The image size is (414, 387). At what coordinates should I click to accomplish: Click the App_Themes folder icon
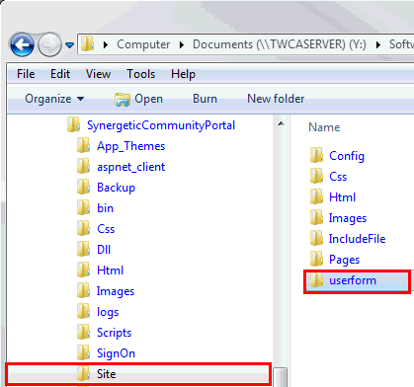[83, 146]
